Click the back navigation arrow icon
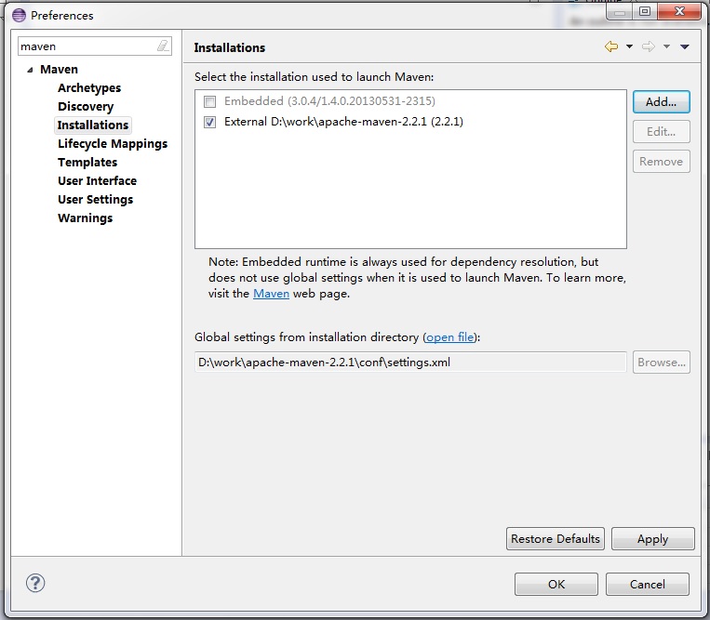The height and width of the screenshot is (620, 710). click(x=611, y=46)
